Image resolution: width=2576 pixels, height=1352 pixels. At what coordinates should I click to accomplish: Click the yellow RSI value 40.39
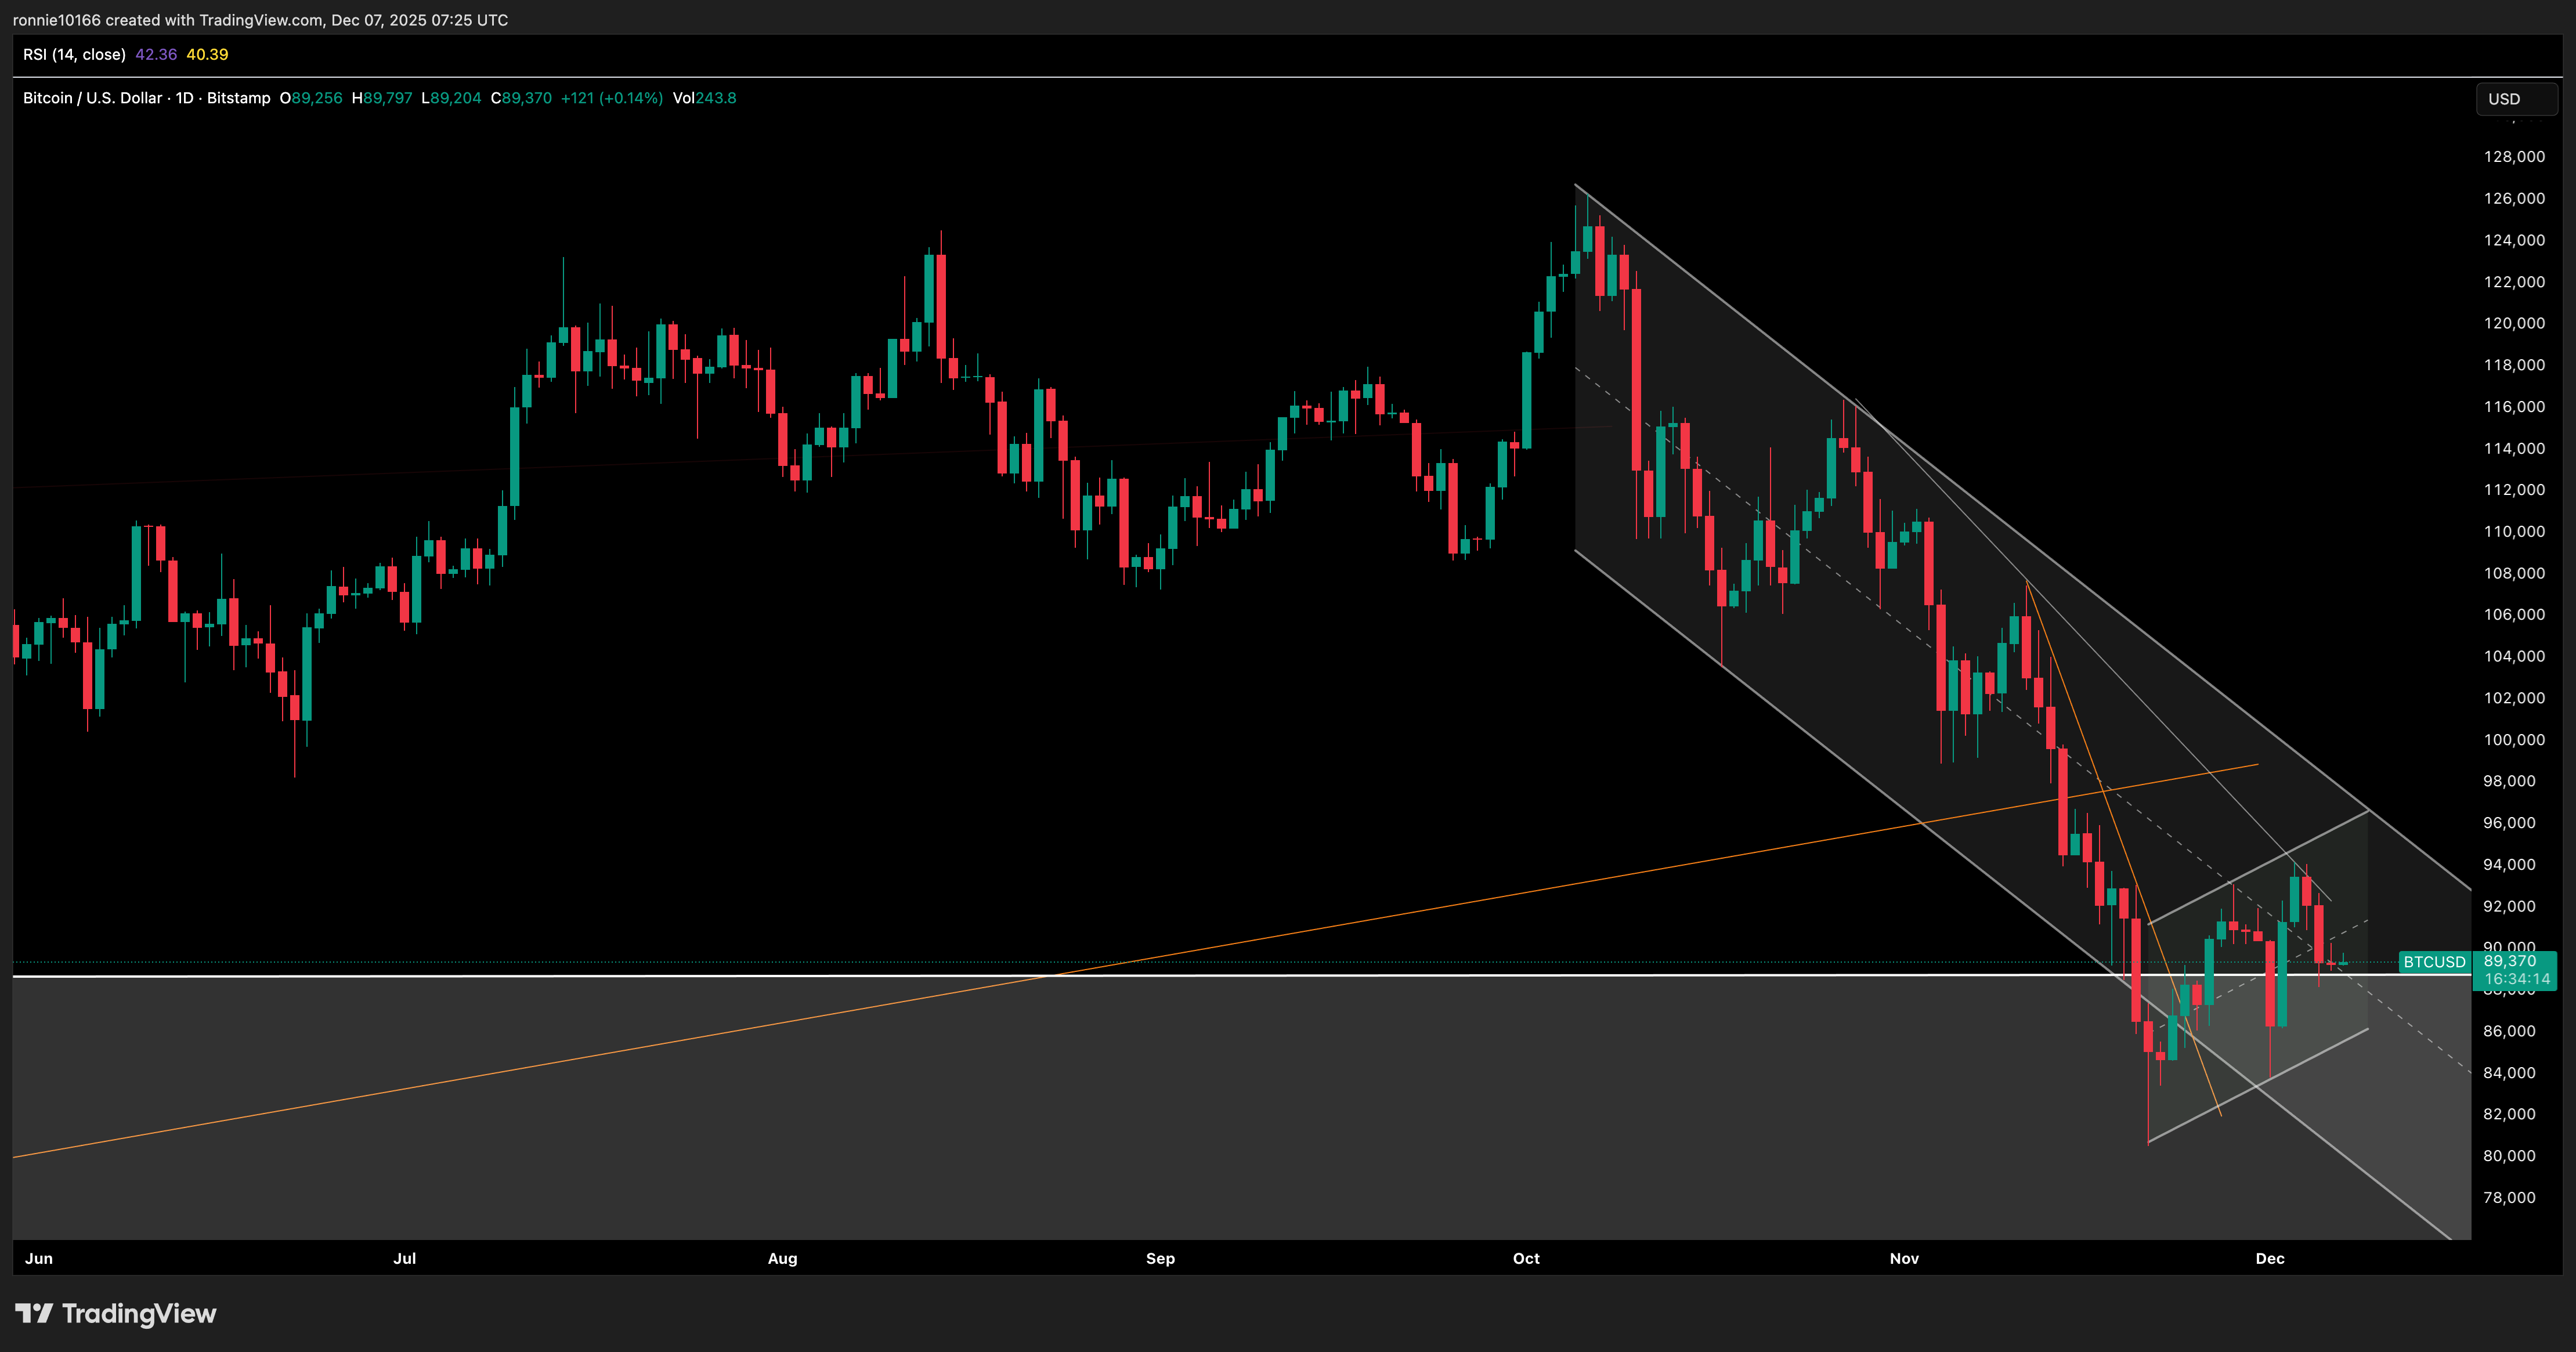pos(207,55)
